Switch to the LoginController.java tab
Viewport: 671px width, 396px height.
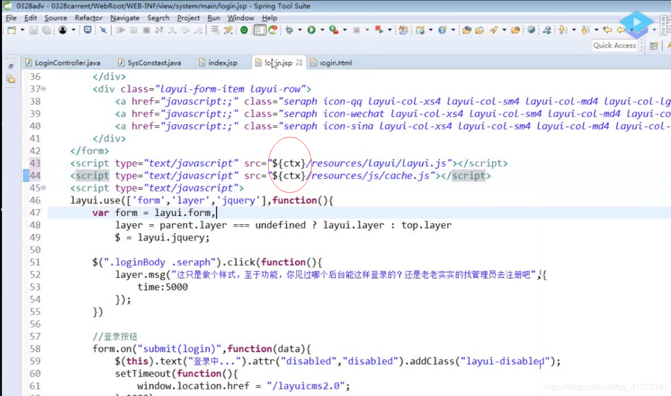(x=62, y=63)
